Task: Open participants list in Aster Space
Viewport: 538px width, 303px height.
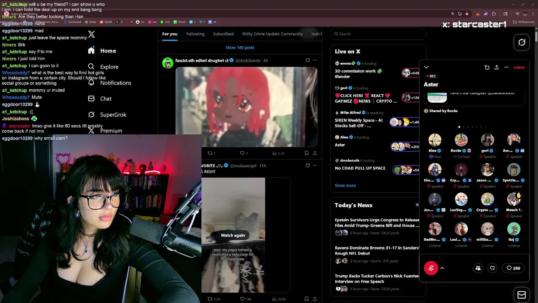Action: click(x=478, y=268)
